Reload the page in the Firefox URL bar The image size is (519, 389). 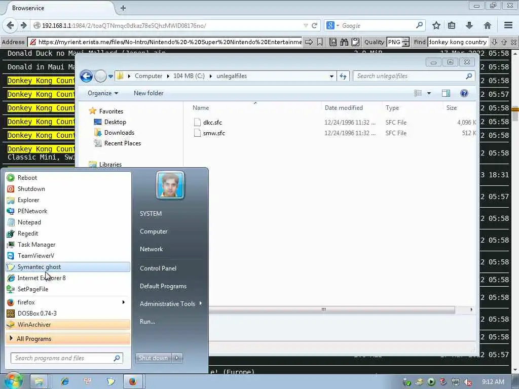coord(314,25)
